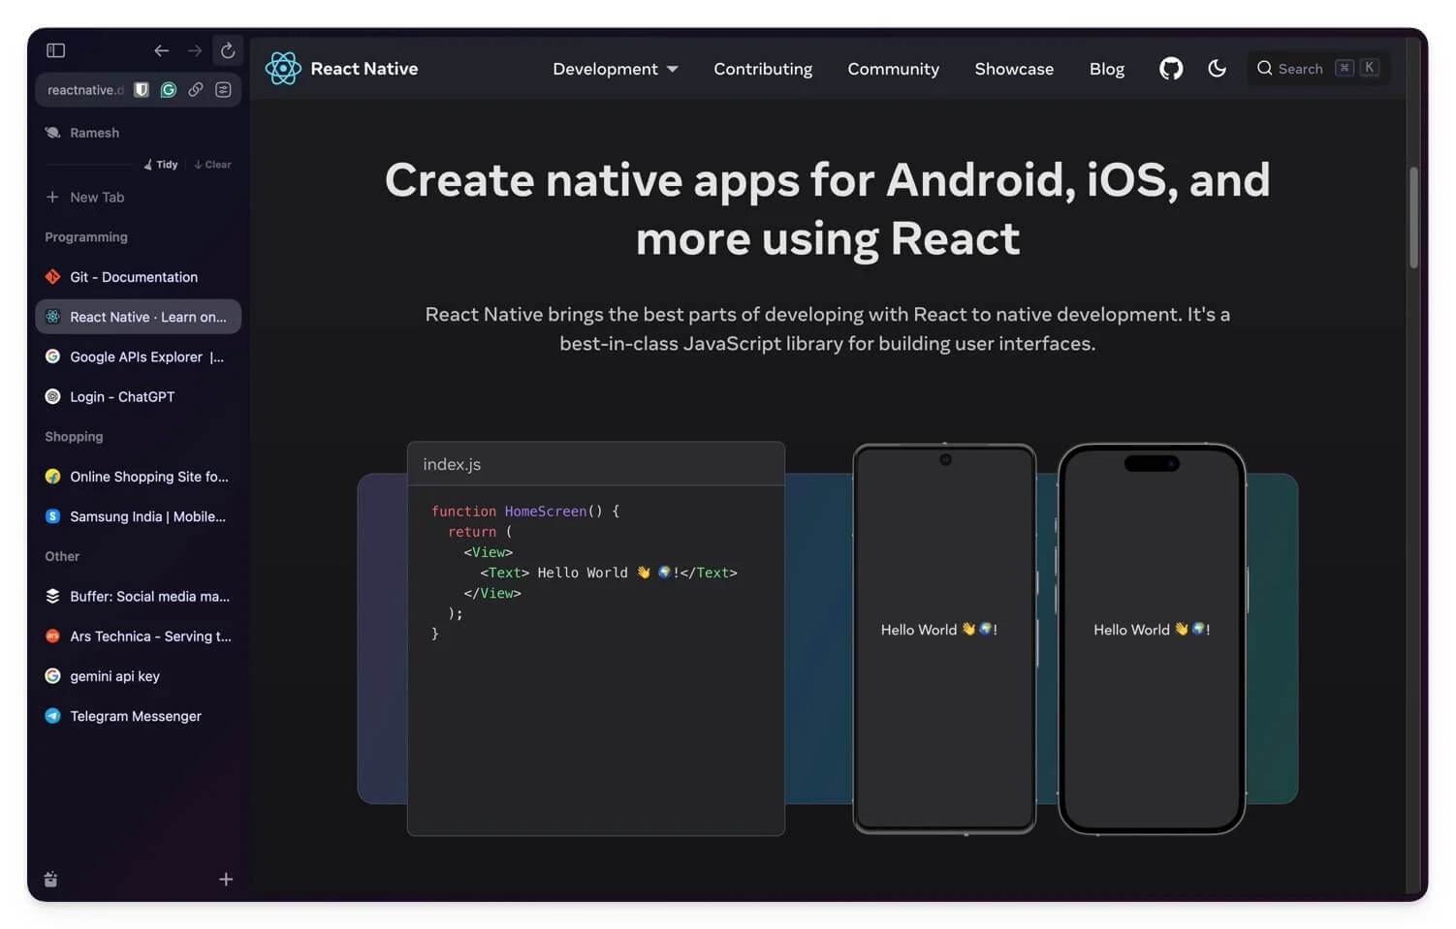Select the Shopping folder heading
Screen dimensions: 1456x929
point(74,437)
